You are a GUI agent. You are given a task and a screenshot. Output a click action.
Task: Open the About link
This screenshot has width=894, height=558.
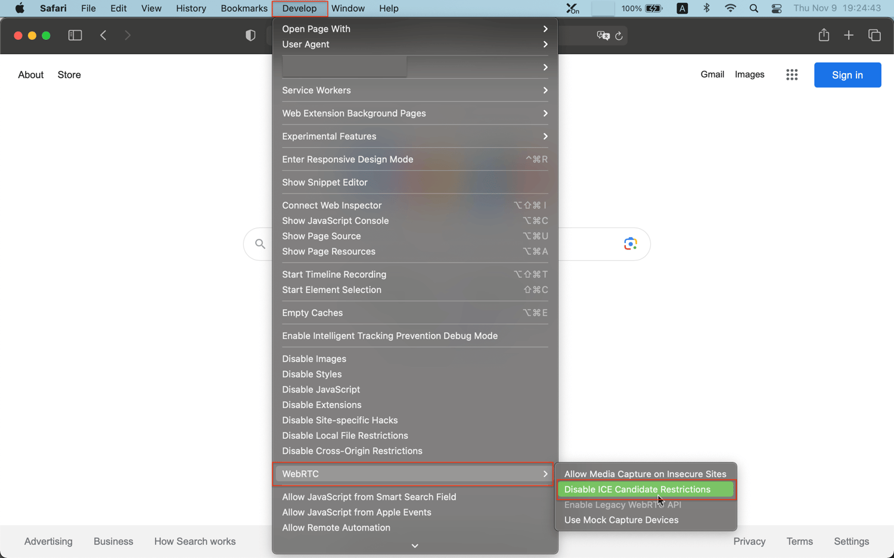[x=30, y=75]
